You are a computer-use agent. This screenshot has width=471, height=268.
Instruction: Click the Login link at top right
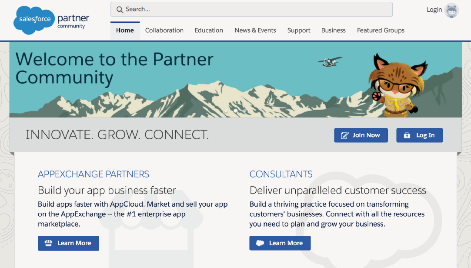(434, 10)
